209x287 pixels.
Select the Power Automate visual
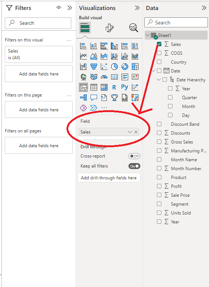(x=94, y=108)
